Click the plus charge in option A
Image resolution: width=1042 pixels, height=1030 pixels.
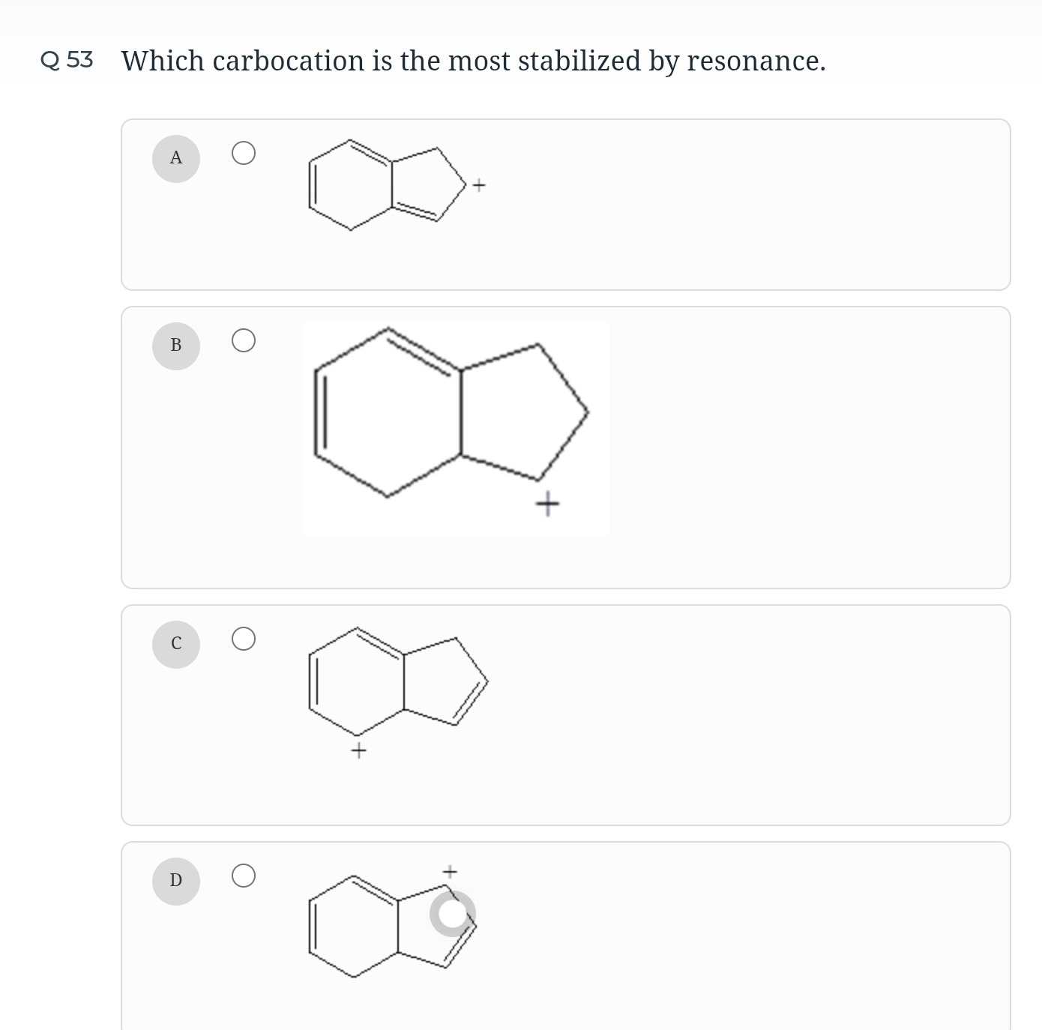(x=480, y=184)
